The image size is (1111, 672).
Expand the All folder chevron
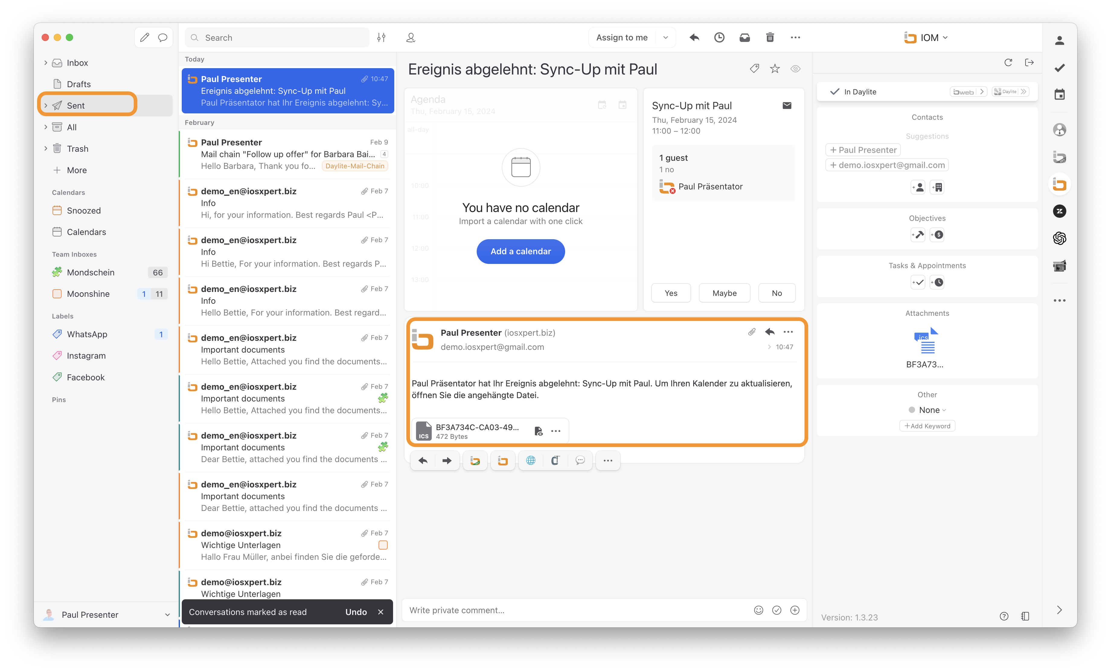pyautogui.click(x=46, y=127)
